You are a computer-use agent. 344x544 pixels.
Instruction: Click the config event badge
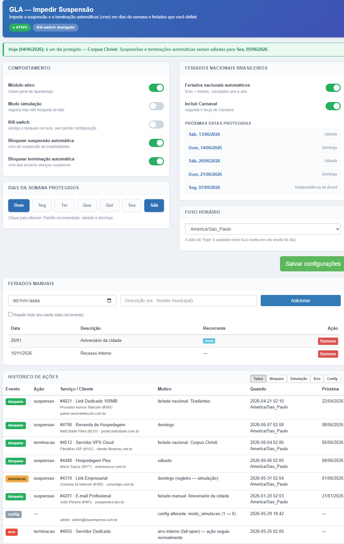point(13,514)
